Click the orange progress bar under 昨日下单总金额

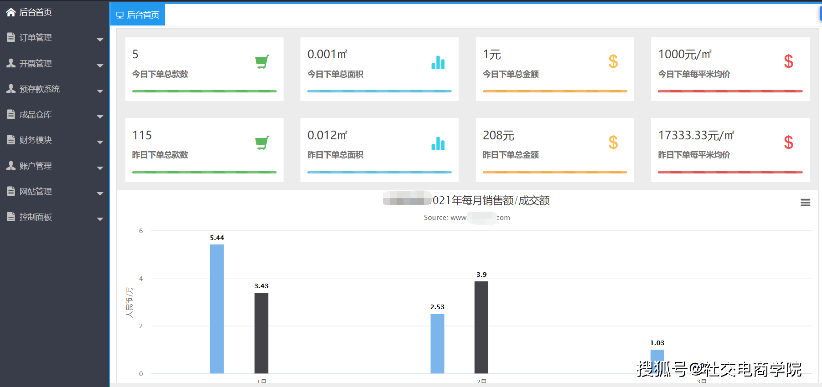coord(555,172)
